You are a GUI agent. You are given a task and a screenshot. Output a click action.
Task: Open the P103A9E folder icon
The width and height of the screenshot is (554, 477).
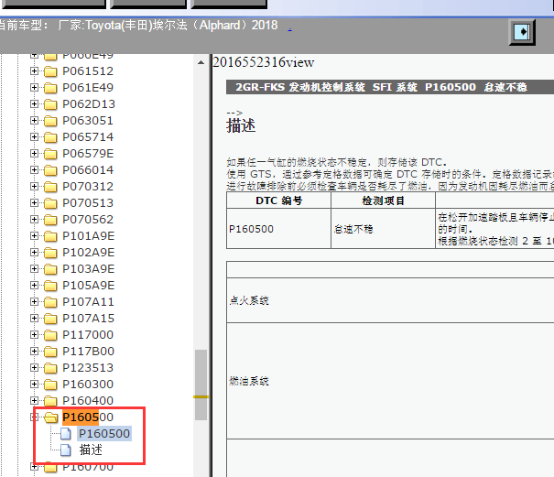pyautogui.click(x=50, y=269)
